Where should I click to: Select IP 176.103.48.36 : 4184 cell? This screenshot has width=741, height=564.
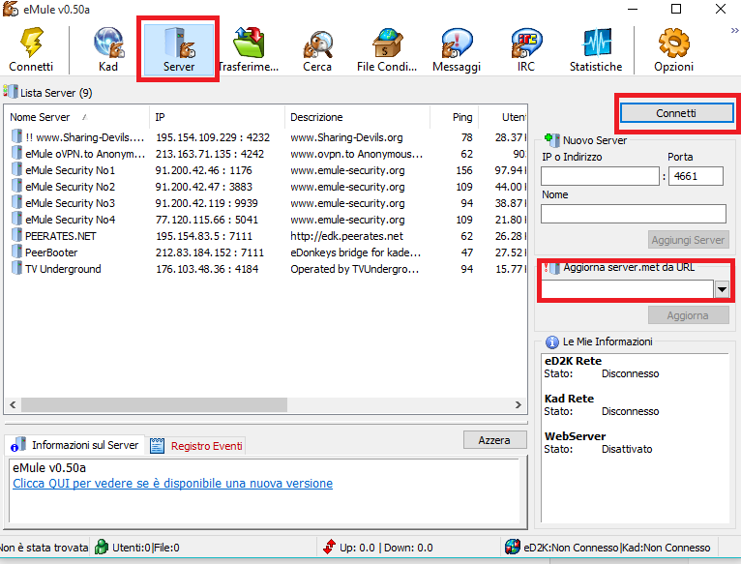[x=207, y=269]
